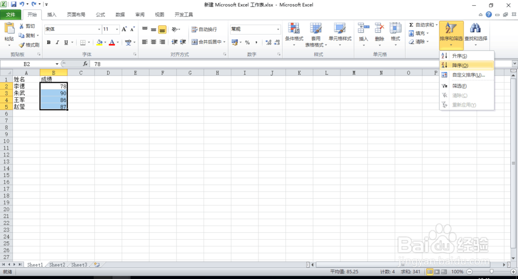Open the number format dropdown showing 常规

tap(278, 30)
